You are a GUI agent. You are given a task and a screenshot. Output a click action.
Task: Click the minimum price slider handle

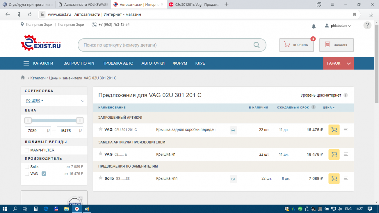pos(28,120)
